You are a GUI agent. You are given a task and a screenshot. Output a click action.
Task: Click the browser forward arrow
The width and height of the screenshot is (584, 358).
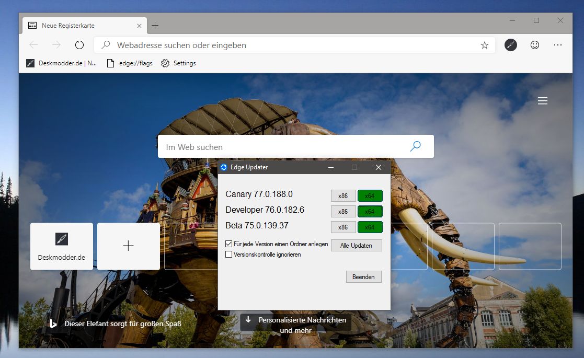[x=56, y=45]
